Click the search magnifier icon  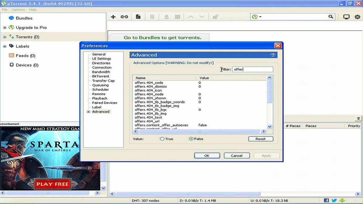(331, 17)
